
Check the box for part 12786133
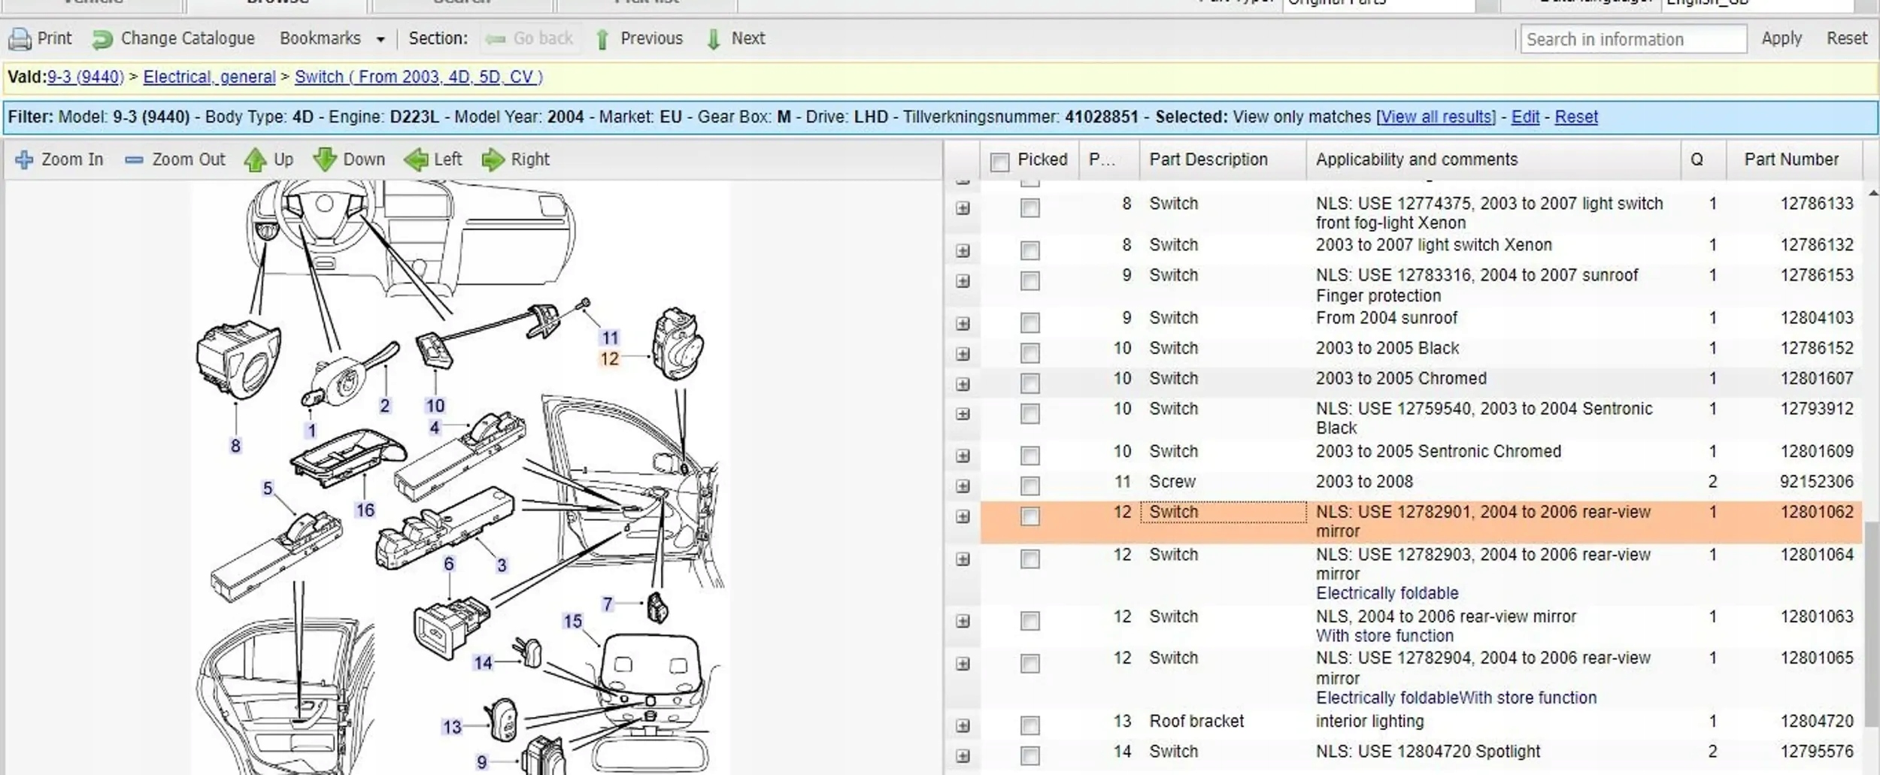tap(1029, 208)
